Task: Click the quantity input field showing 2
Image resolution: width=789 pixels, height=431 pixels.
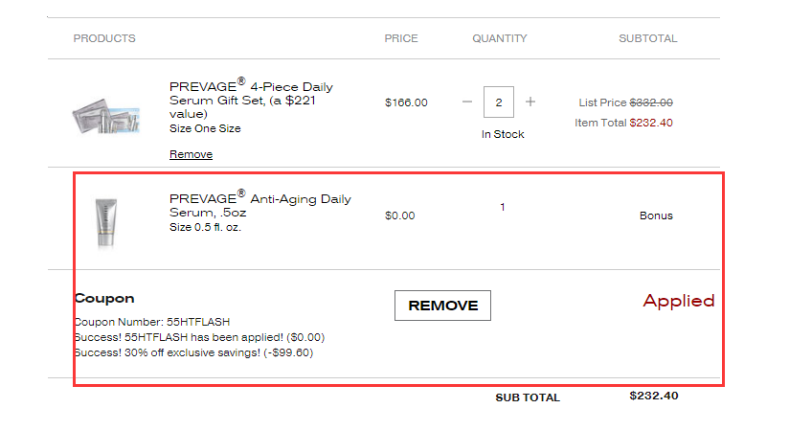Action: tap(499, 102)
